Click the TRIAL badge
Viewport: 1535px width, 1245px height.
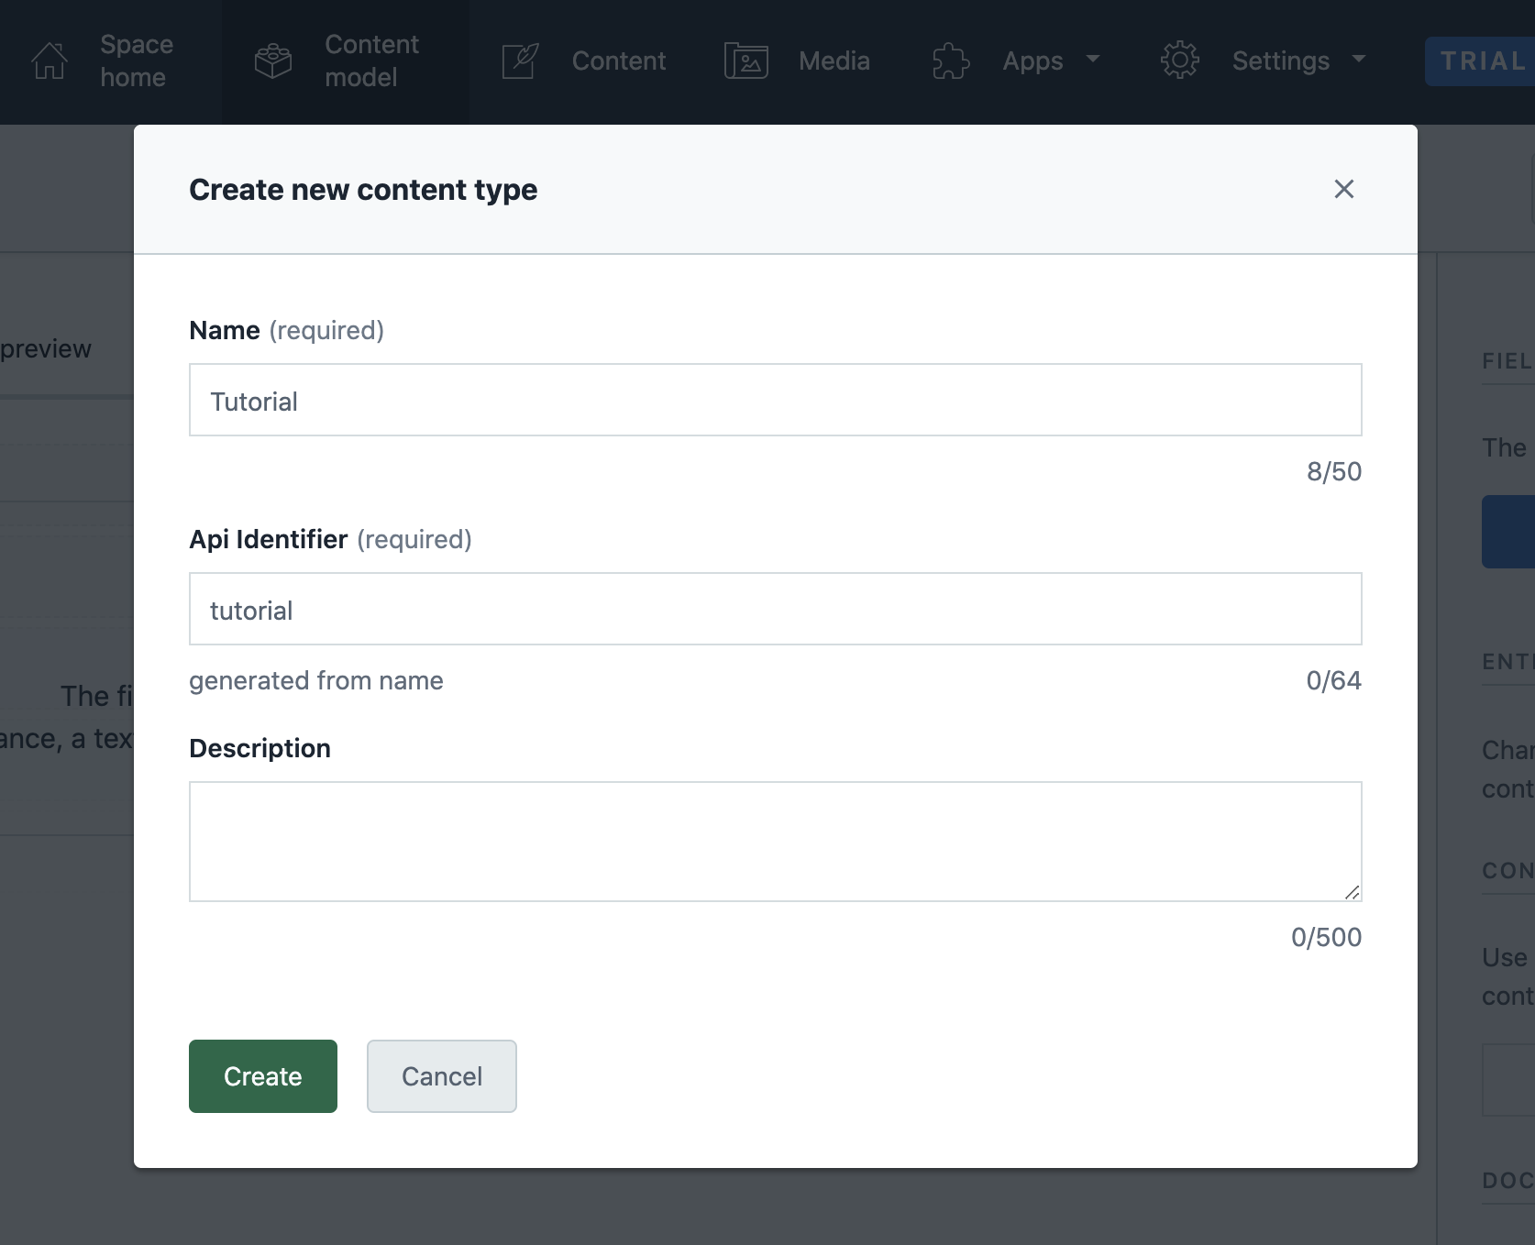[x=1484, y=61]
